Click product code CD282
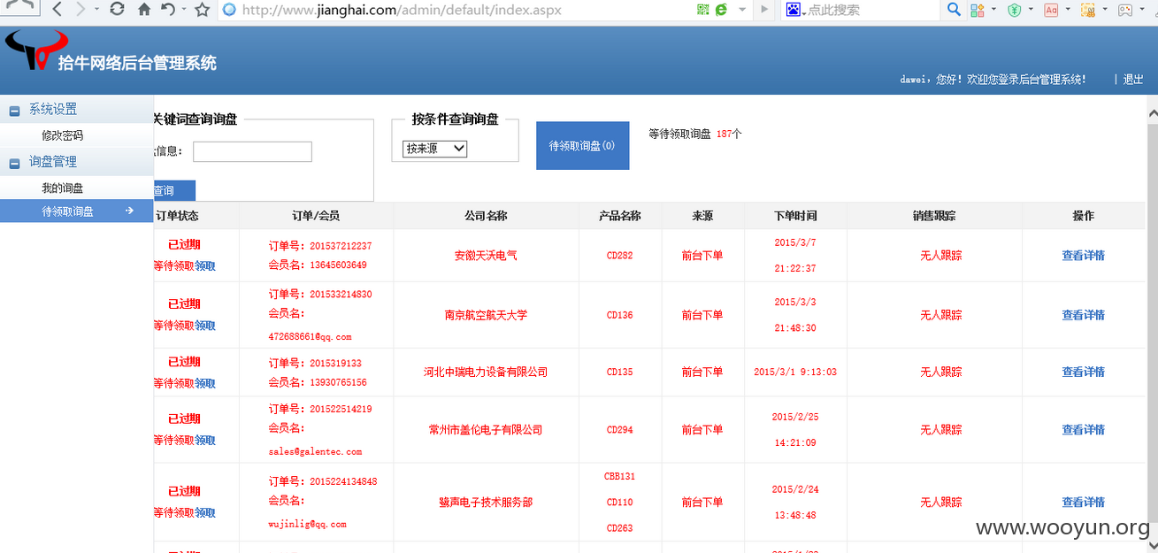The width and height of the screenshot is (1158, 553). click(x=619, y=255)
